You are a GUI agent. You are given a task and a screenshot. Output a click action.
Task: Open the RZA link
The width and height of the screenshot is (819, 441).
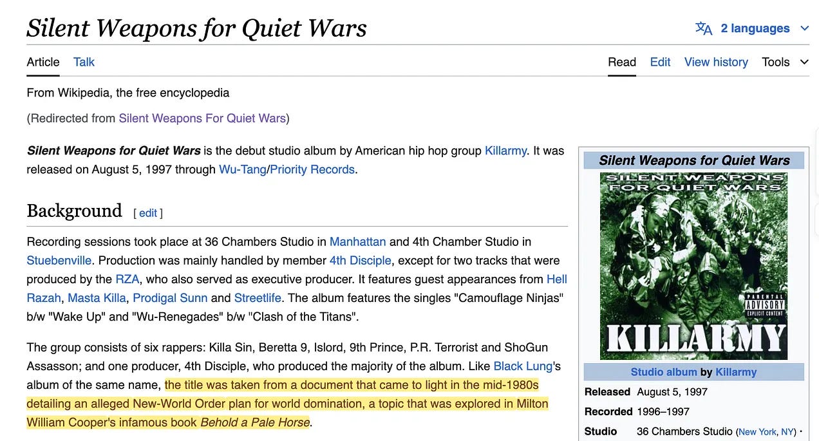pyautogui.click(x=127, y=279)
